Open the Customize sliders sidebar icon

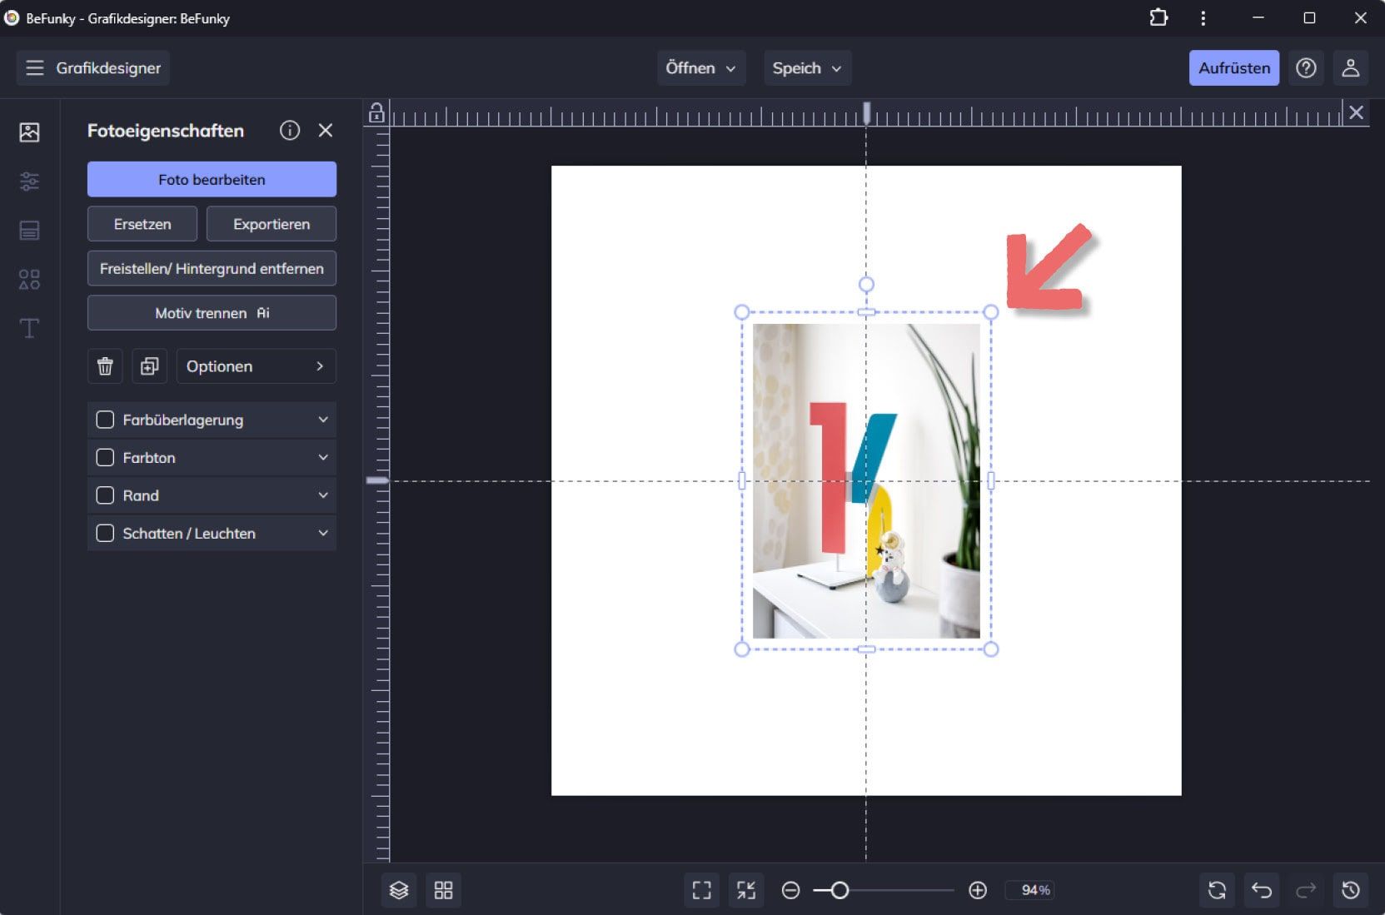coord(29,181)
